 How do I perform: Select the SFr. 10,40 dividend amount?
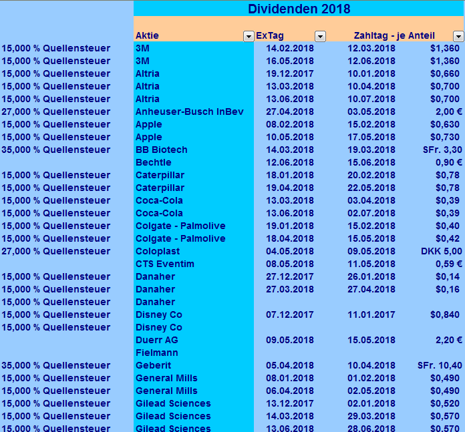[x=440, y=365]
